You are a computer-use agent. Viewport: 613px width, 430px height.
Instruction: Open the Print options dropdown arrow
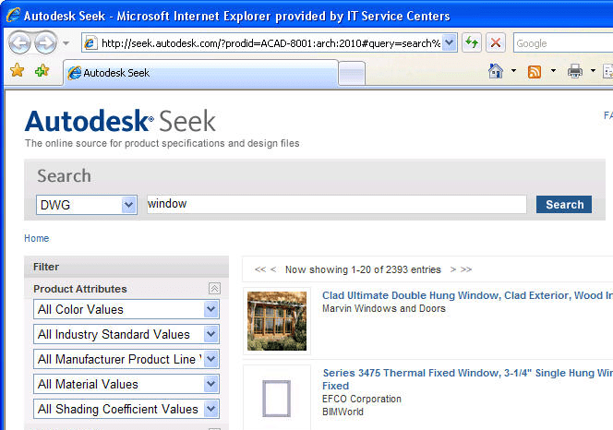coord(593,71)
